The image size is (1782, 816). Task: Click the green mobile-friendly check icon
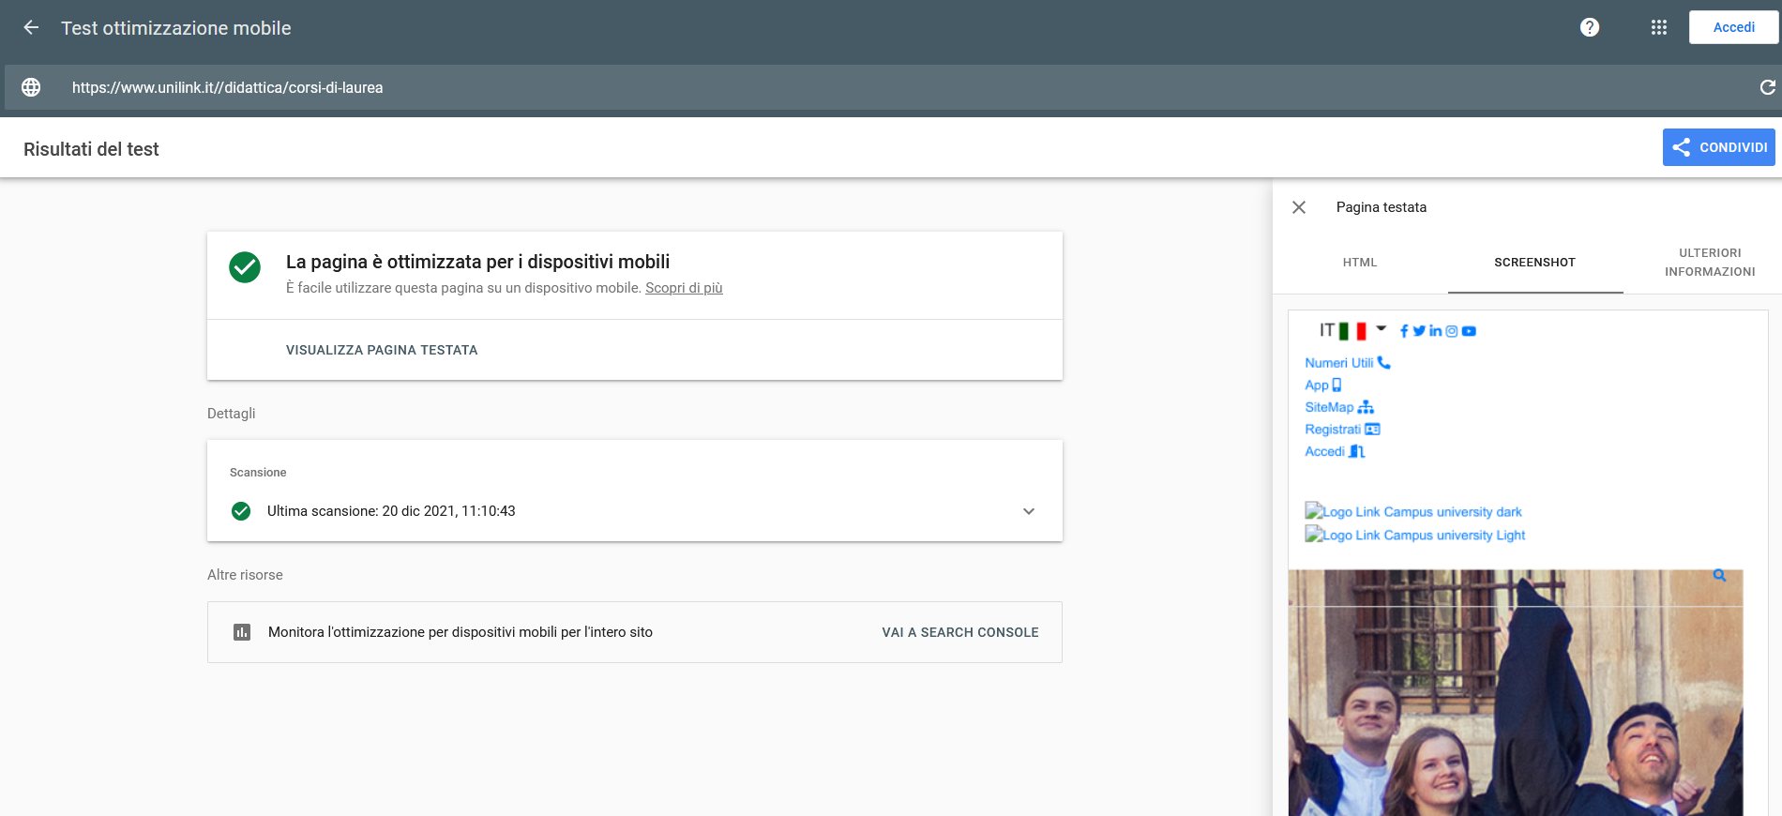pos(245,267)
